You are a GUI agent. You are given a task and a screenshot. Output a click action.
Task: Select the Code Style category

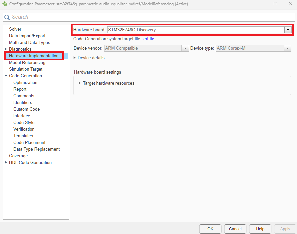point(24,122)
